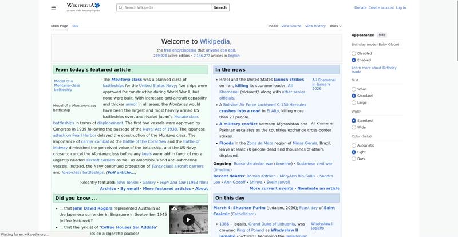Image resolution: width=458 pixels, height=237 pixels.
Task: Play the video in Did you know
Action: [x=188, y=219]
